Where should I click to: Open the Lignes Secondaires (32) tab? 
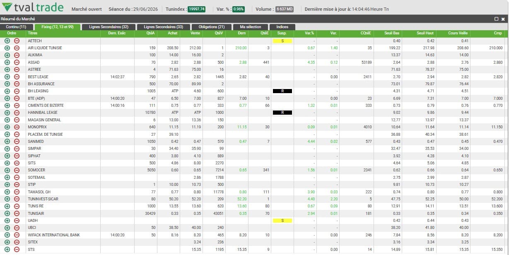point(109,27)
